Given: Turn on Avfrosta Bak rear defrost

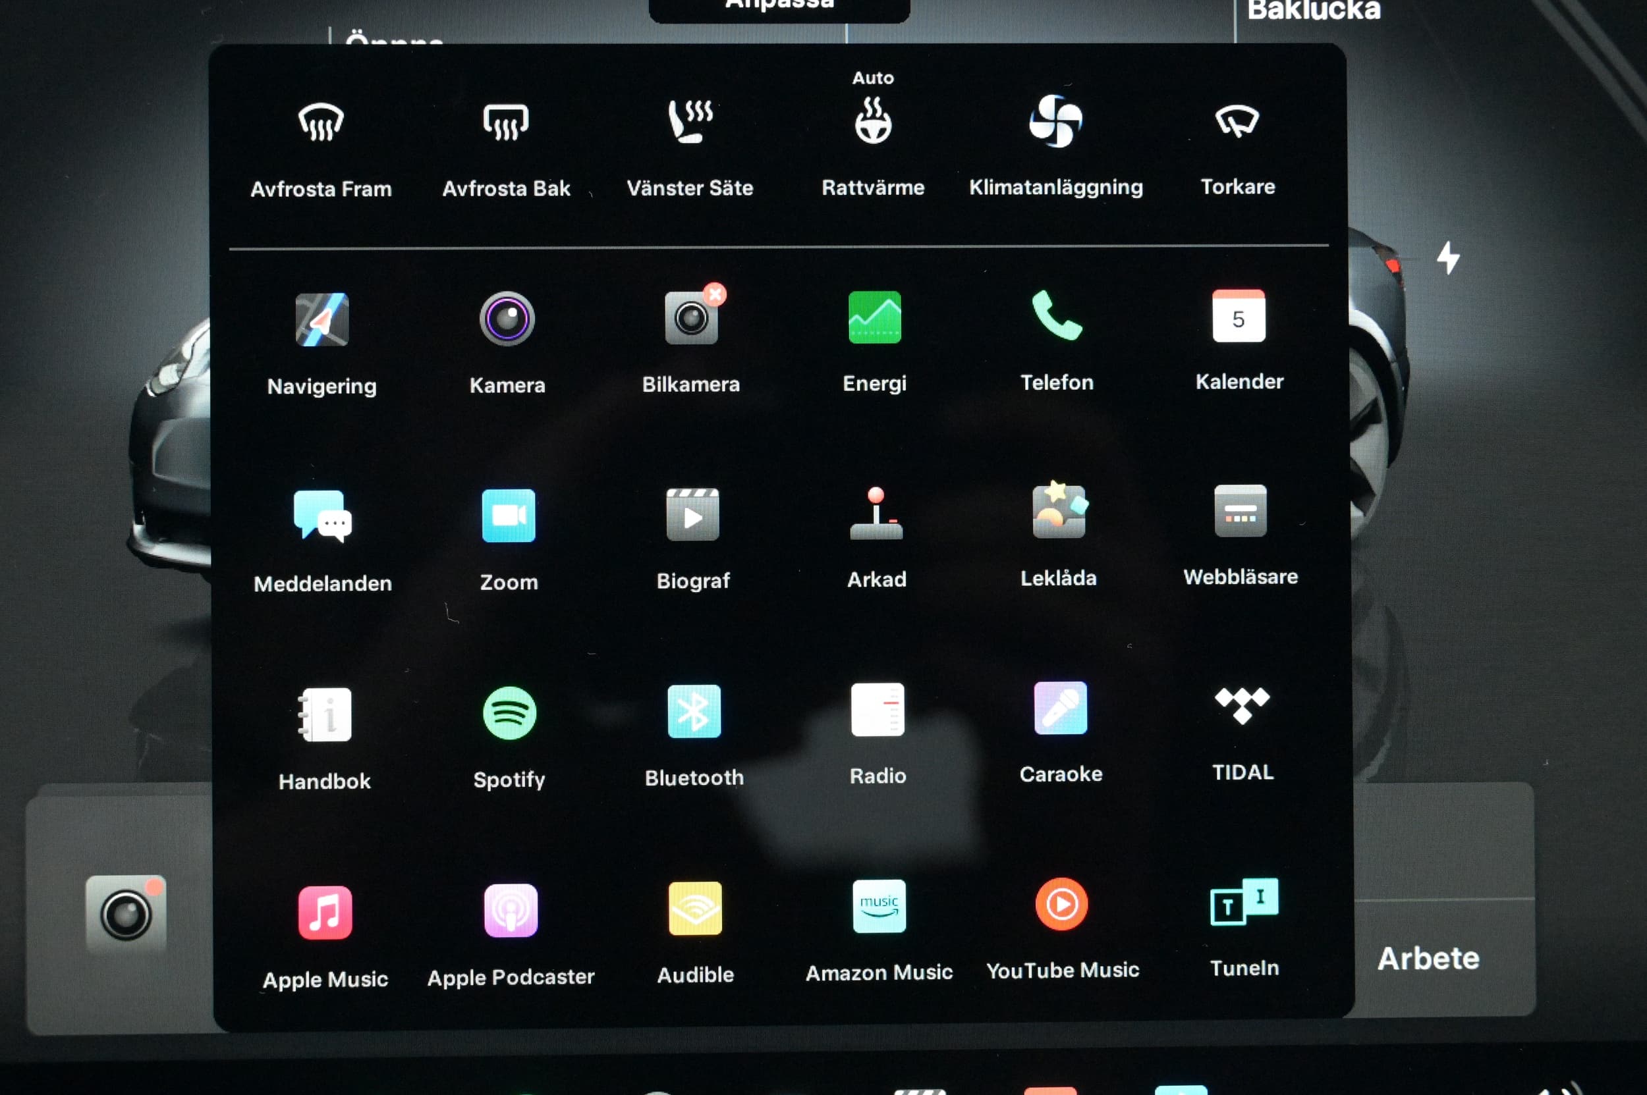Looking at the screenshot, I should (506, 122).
